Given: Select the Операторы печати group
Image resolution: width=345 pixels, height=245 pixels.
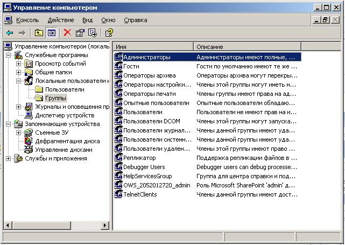Looking at the screenshot, I should (x=150, y=94).
